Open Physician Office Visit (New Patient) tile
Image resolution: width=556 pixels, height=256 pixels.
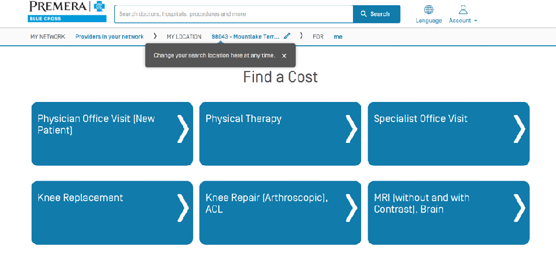[112, 134]
